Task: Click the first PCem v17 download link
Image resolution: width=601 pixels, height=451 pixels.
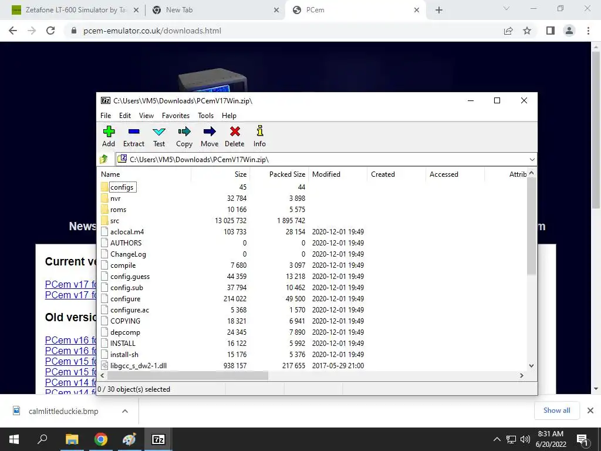Action: coord(70,285)
